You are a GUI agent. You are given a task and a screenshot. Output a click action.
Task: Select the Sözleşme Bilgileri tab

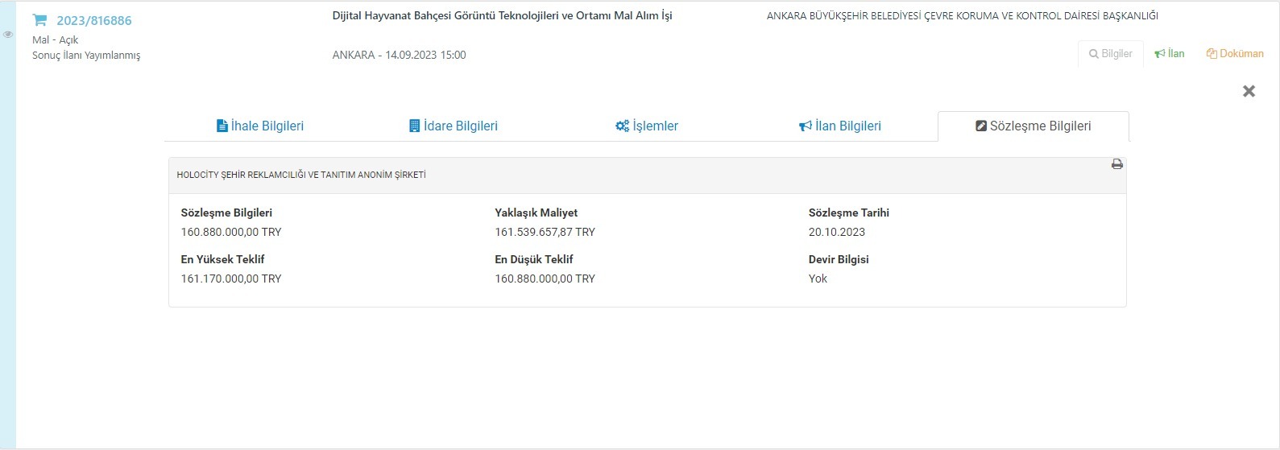click(x=1034, y=126)
